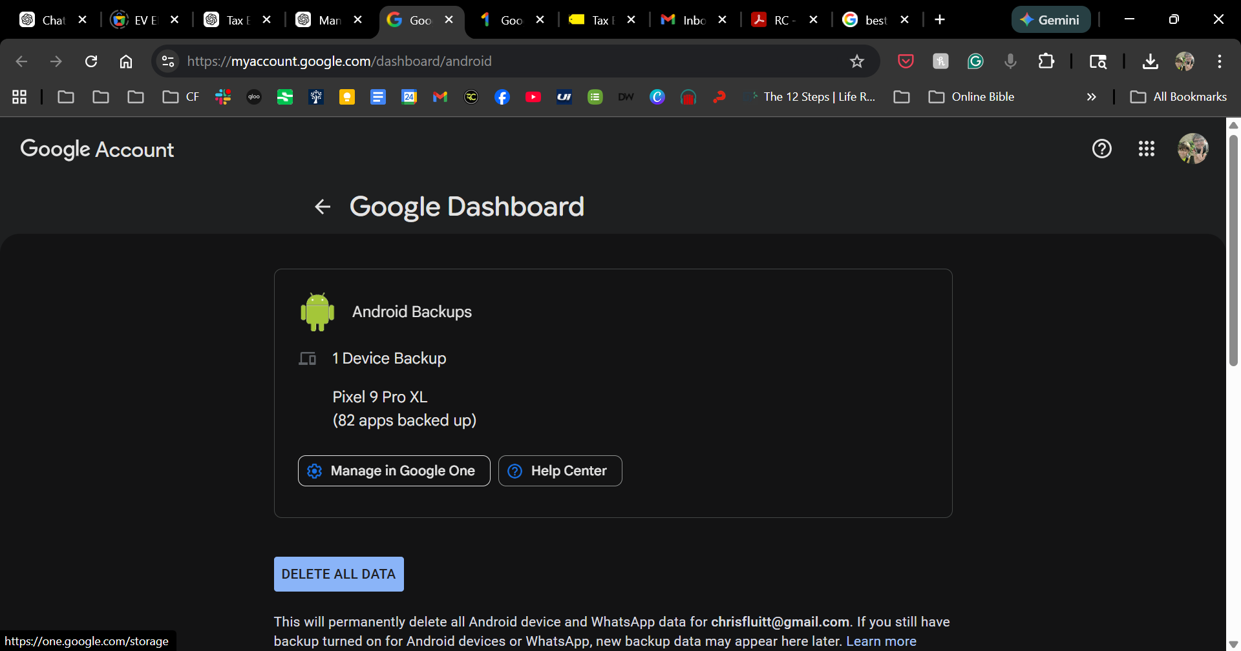
Task: Open Chrome's three-dot menu
Action: click(1219, 61)
